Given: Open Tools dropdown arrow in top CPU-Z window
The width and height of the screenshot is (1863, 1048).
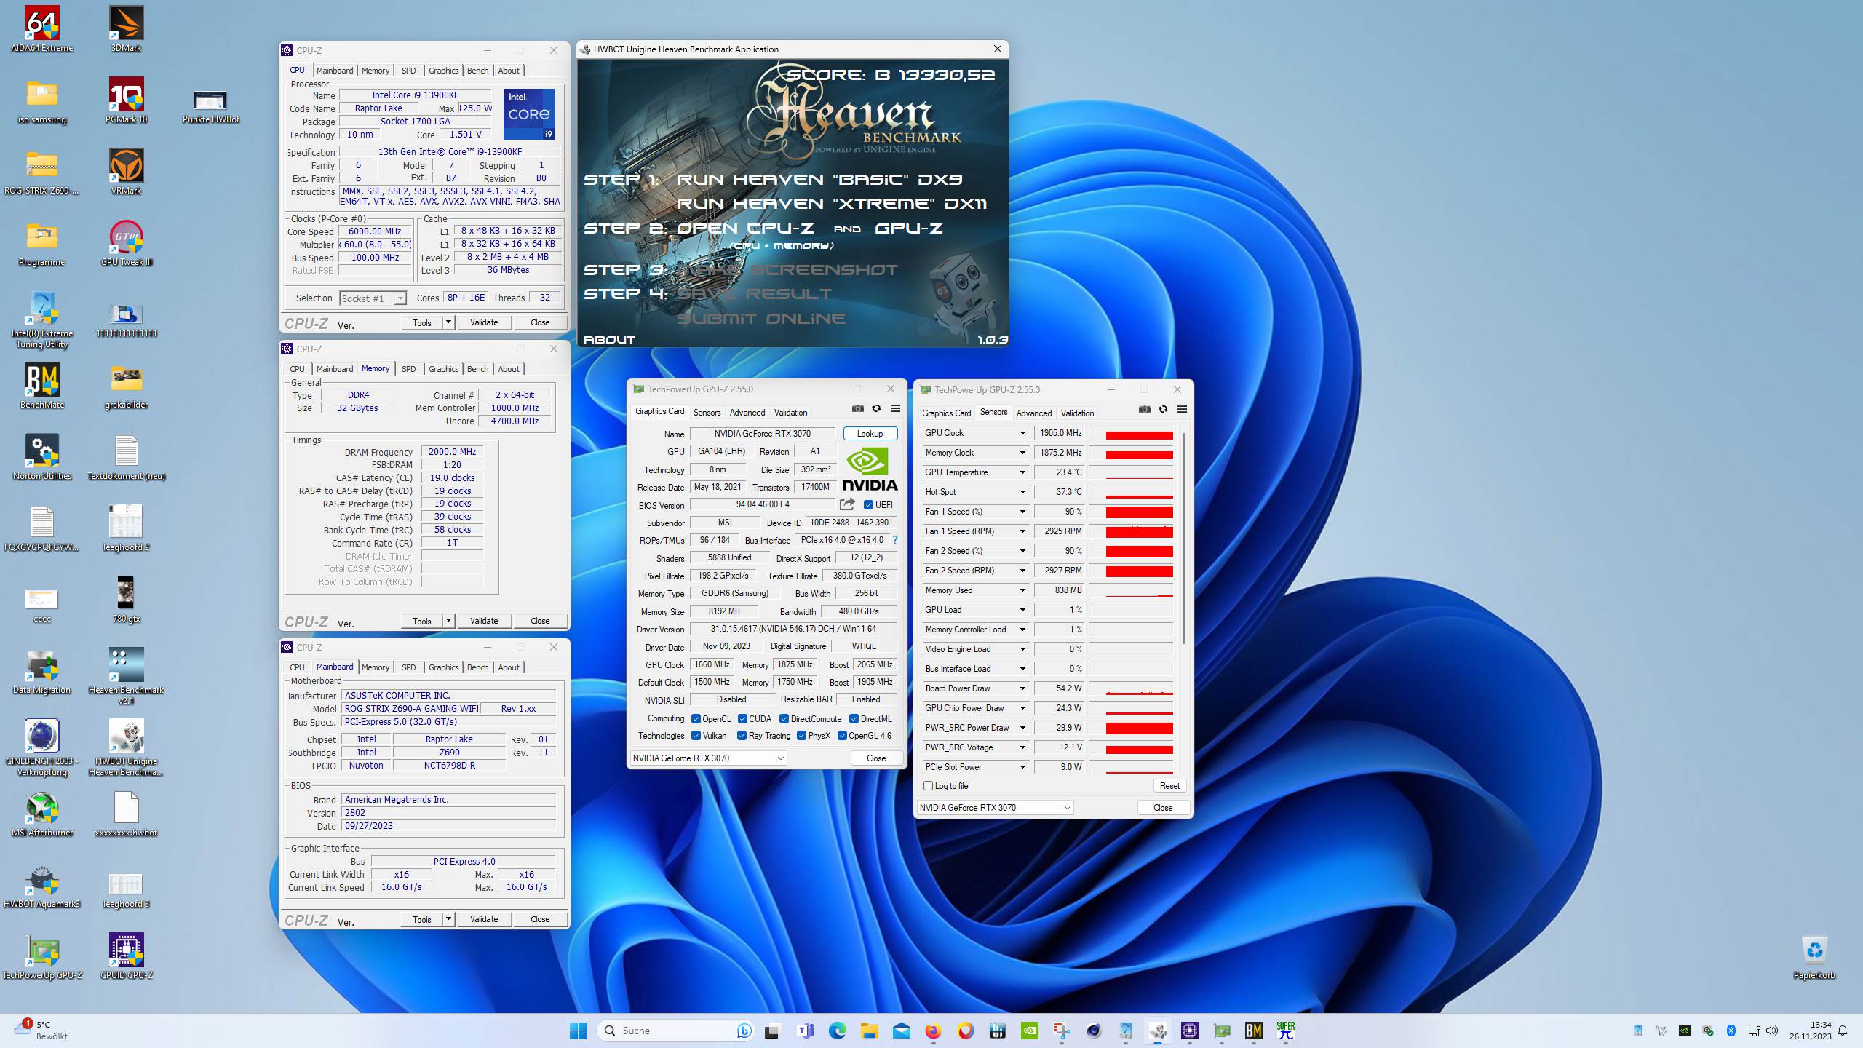Looking at the screenshot, I should coord(449,322).
